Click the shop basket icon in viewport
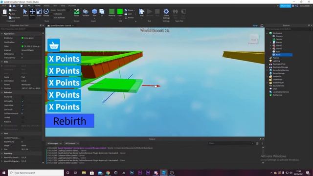 [x=54, y=45]
